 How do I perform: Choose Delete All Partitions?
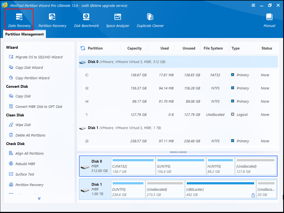pyautogui.click(x=27, y=135)
